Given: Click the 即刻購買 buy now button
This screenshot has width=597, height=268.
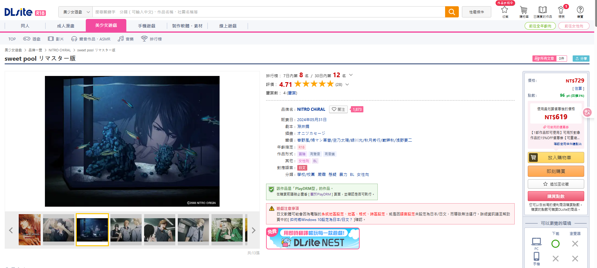Looking at the screenshot, I should click(x=556, y=171).
